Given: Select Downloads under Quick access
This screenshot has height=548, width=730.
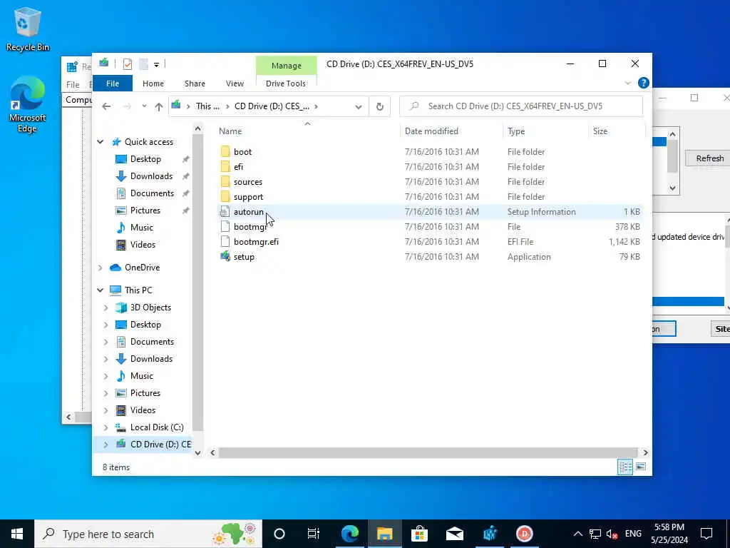Looking at the screenshot, I should pos(151,176).
